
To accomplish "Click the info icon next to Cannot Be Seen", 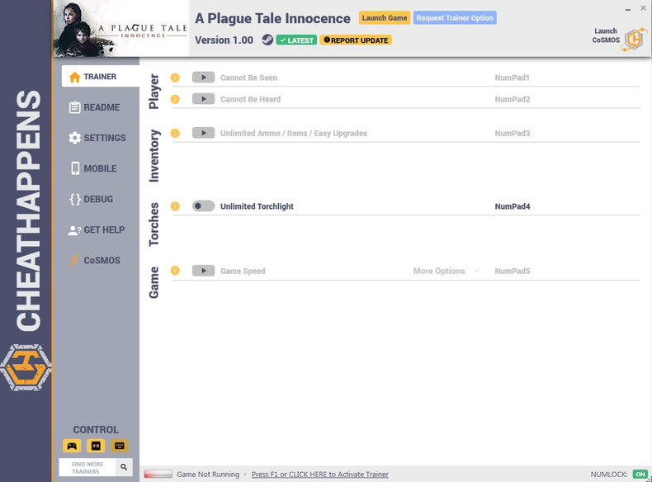I will [x=175, y=78].
